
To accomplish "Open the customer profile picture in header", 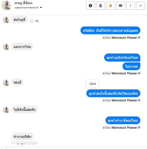I will point(6,5).
